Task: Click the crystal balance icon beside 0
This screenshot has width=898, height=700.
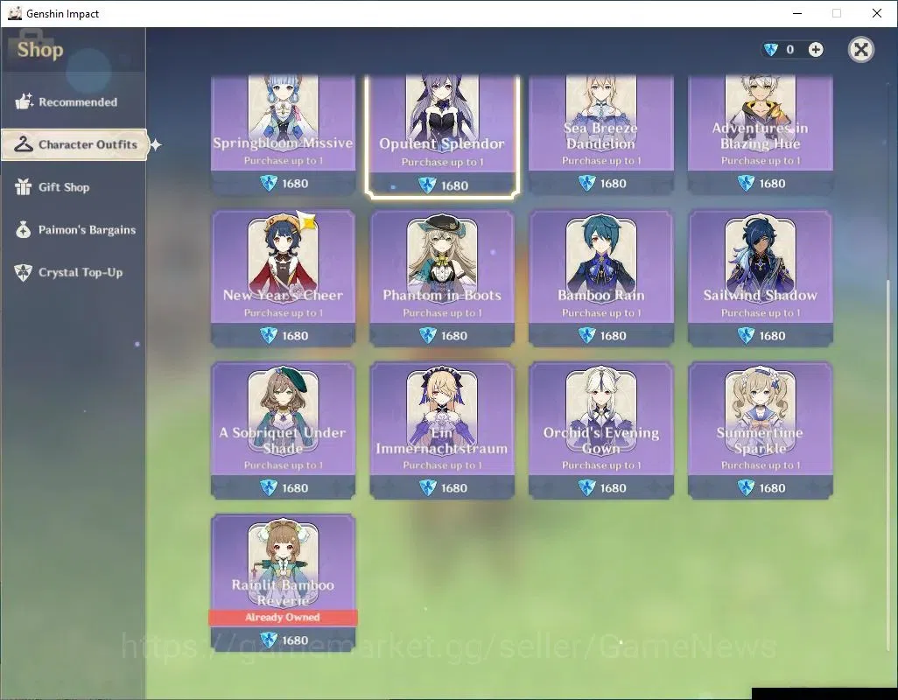Action: pos(771,50)
